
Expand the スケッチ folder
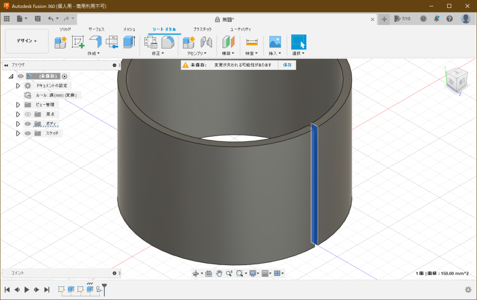click(18, 133)
